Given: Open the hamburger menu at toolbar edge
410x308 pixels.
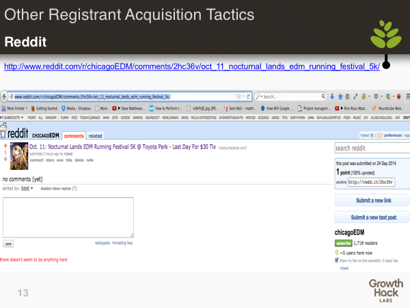Looking at the screenshot, I should [x=408, y=97].
